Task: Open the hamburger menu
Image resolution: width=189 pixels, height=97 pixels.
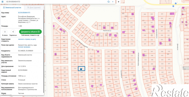Action: click(x=3, y=2)
